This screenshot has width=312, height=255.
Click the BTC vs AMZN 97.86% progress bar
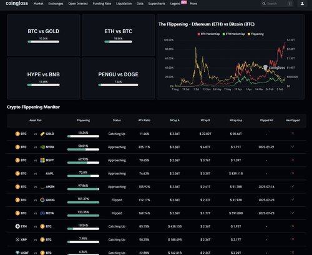[x=83, y=189]
